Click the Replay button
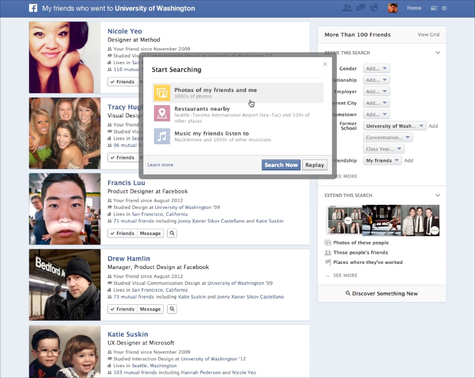Viewport: 475px width, 378px height. (x=314, y=165)
